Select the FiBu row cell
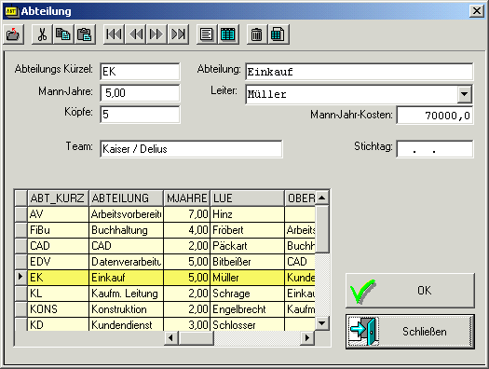This screenshot has width=489, height=369. [x=58, y=230]
